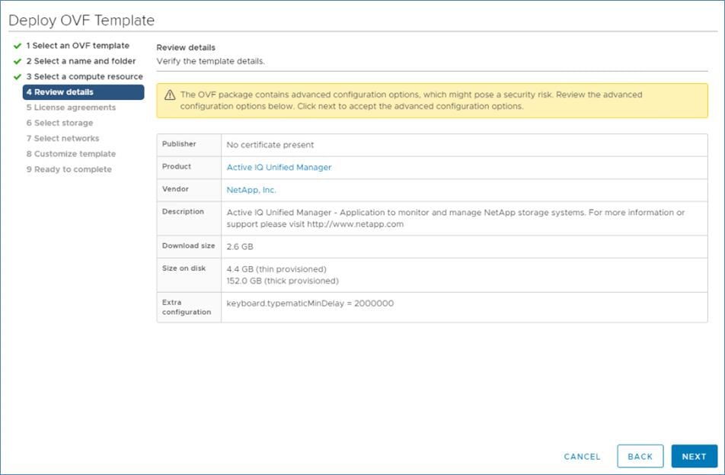Click the '2.6 GB' download size value
The width and height of the screenshot is (725, 475).
tap(239, 247)
